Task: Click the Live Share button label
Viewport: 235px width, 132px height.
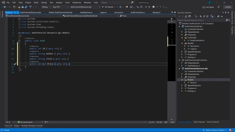Action: (x=210, y=7)
